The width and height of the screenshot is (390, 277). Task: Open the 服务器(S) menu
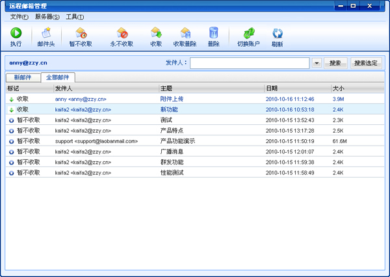point(47,16)
